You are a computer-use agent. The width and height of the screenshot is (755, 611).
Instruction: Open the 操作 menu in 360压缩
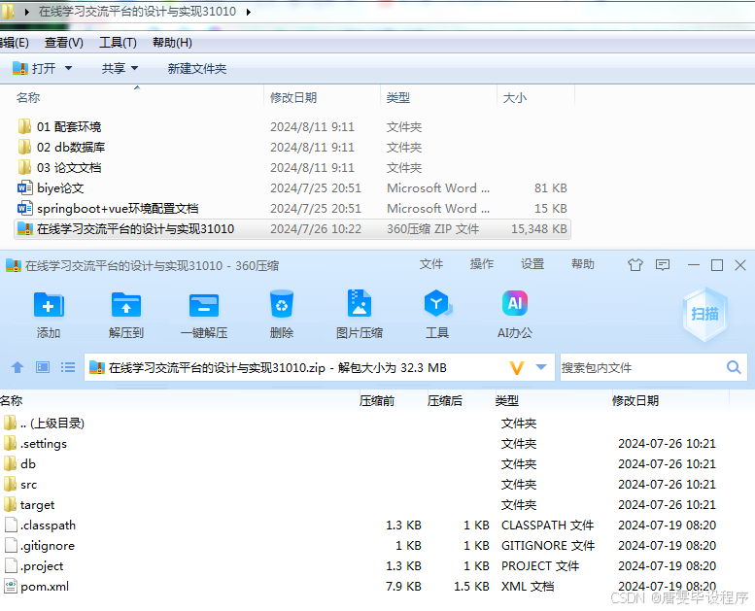point(482,264)
